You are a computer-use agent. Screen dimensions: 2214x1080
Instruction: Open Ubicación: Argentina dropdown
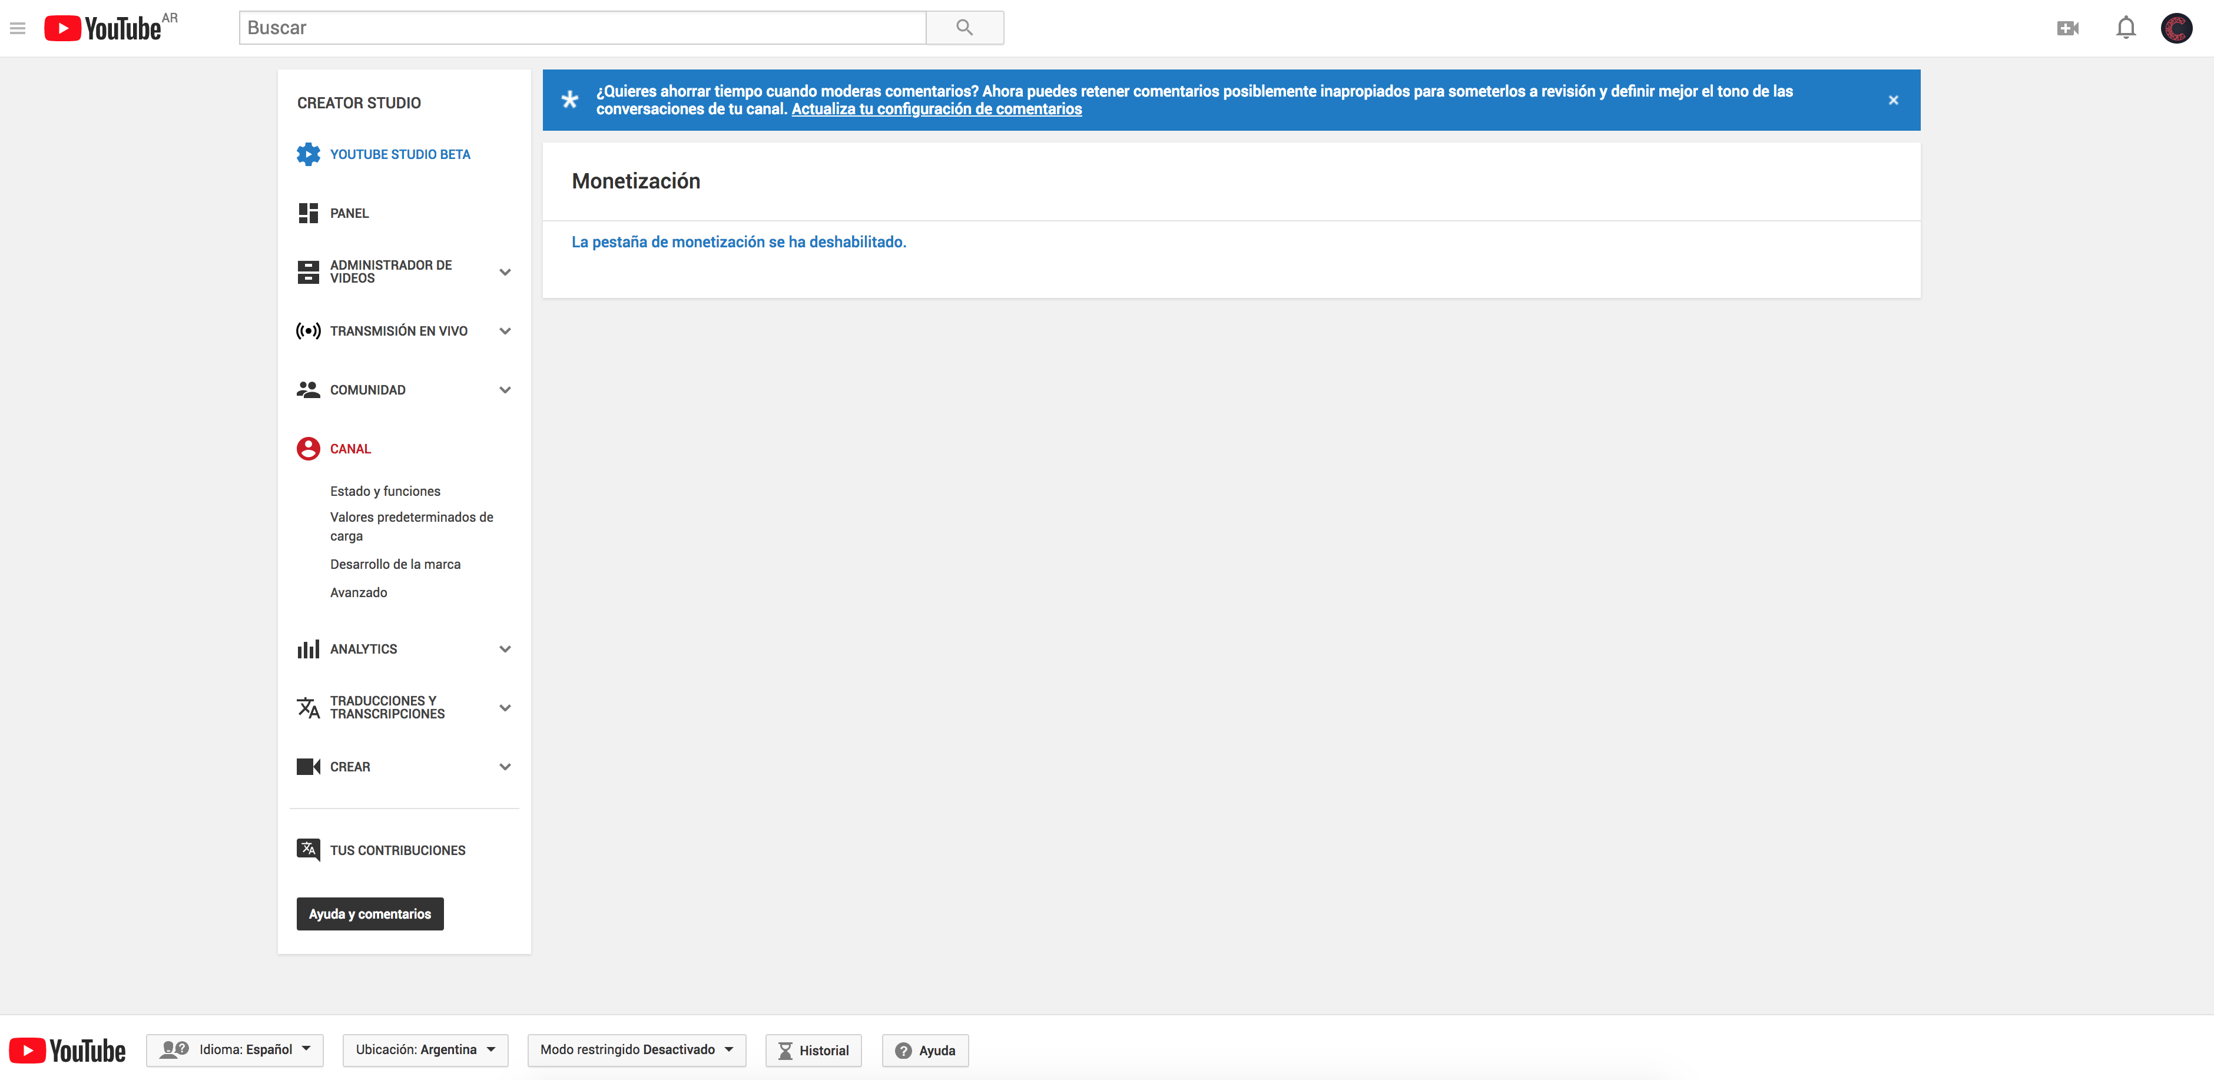[426, 1050]
